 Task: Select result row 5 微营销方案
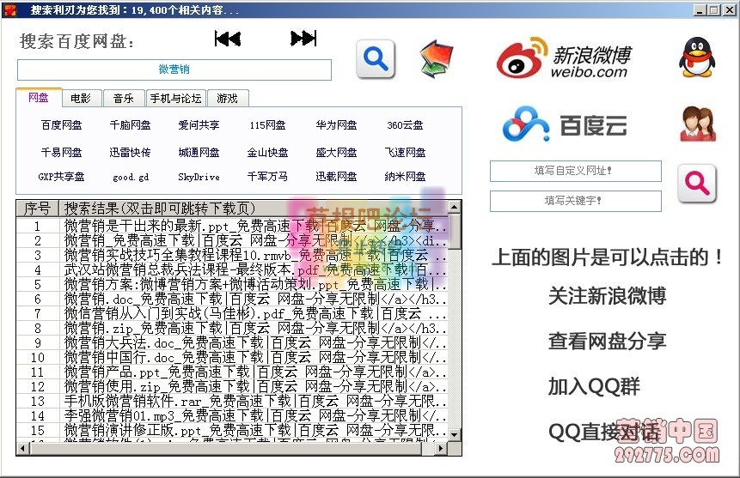click(x=232, y=284)
